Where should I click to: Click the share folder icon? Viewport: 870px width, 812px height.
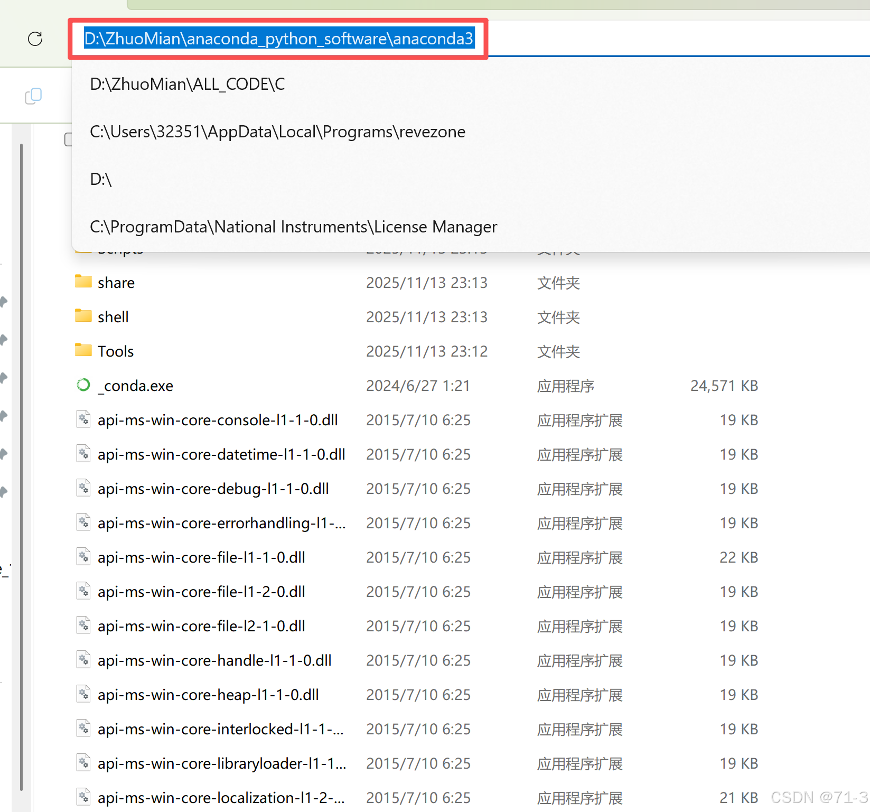pos(83,281)
